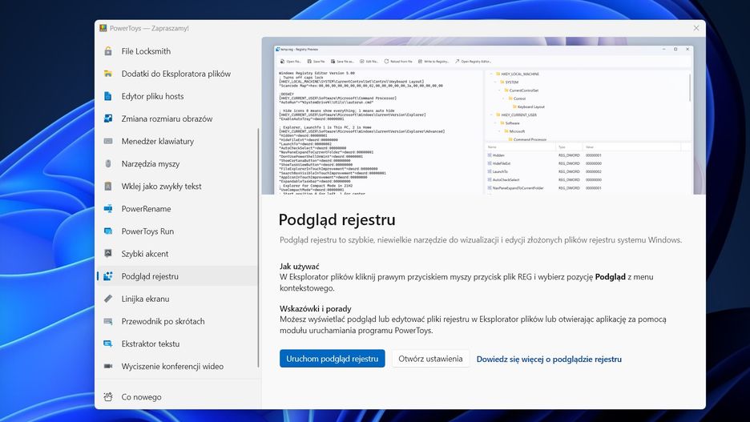Image resolution: width=750 pixels, height=422 pixels.
Task: Click the Co nowego icon
Action: (x=108, y=396)
